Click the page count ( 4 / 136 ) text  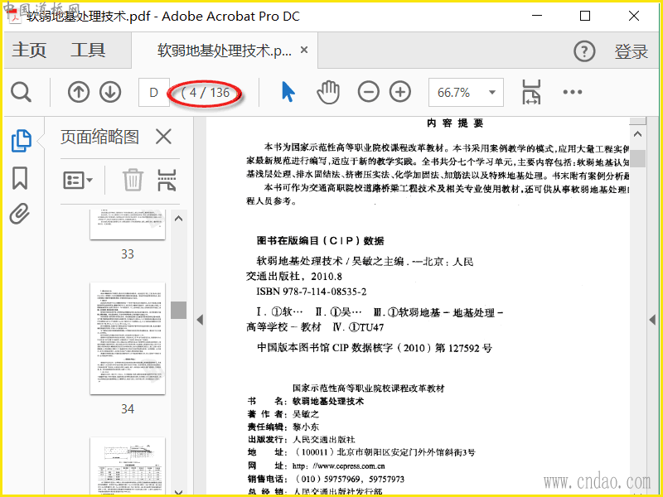(x=205, y=93)
